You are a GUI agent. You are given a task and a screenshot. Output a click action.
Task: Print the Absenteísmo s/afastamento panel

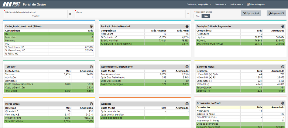(x=187, y=66)
